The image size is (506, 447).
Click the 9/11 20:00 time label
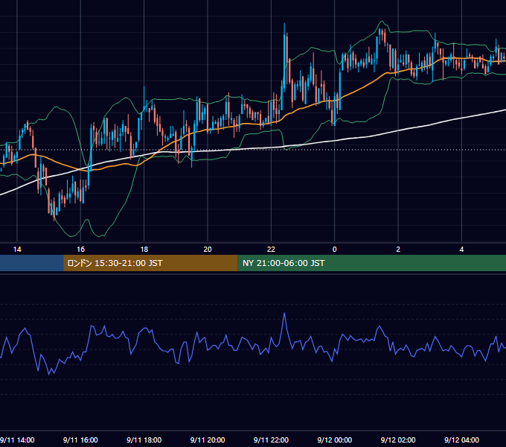(x=208, y=440)
